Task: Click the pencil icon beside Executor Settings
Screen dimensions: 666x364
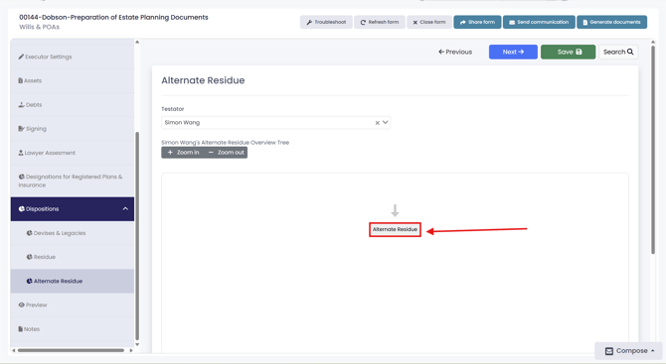Action: (x=21, y=57)
